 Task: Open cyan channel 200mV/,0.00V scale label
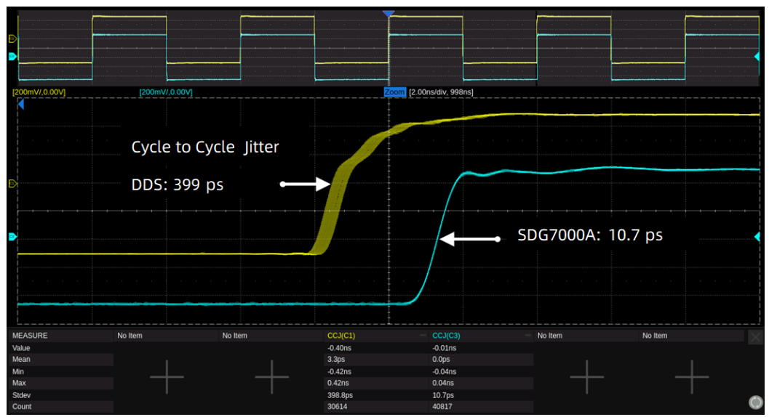pyautogui.click(x=165, y=92)
